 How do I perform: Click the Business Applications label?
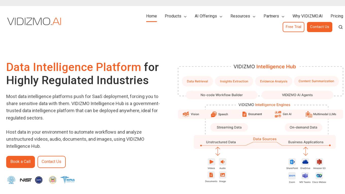click(x=306, y=142)
